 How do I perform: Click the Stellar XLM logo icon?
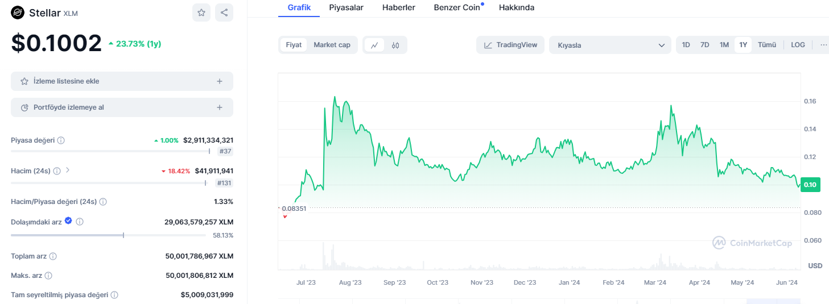click(x=18, y=13)
